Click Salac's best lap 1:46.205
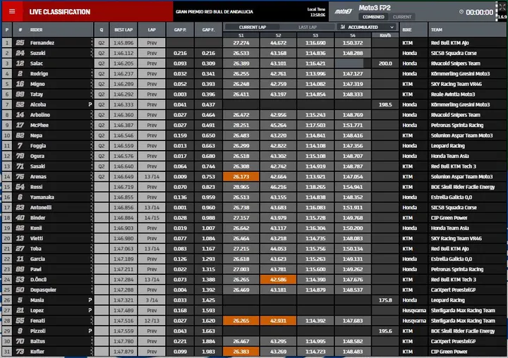508x358 pixels. tap(123, 63)
